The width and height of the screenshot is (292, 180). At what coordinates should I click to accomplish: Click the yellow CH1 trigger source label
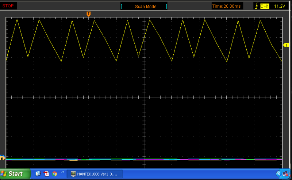(x=265, y=6)
